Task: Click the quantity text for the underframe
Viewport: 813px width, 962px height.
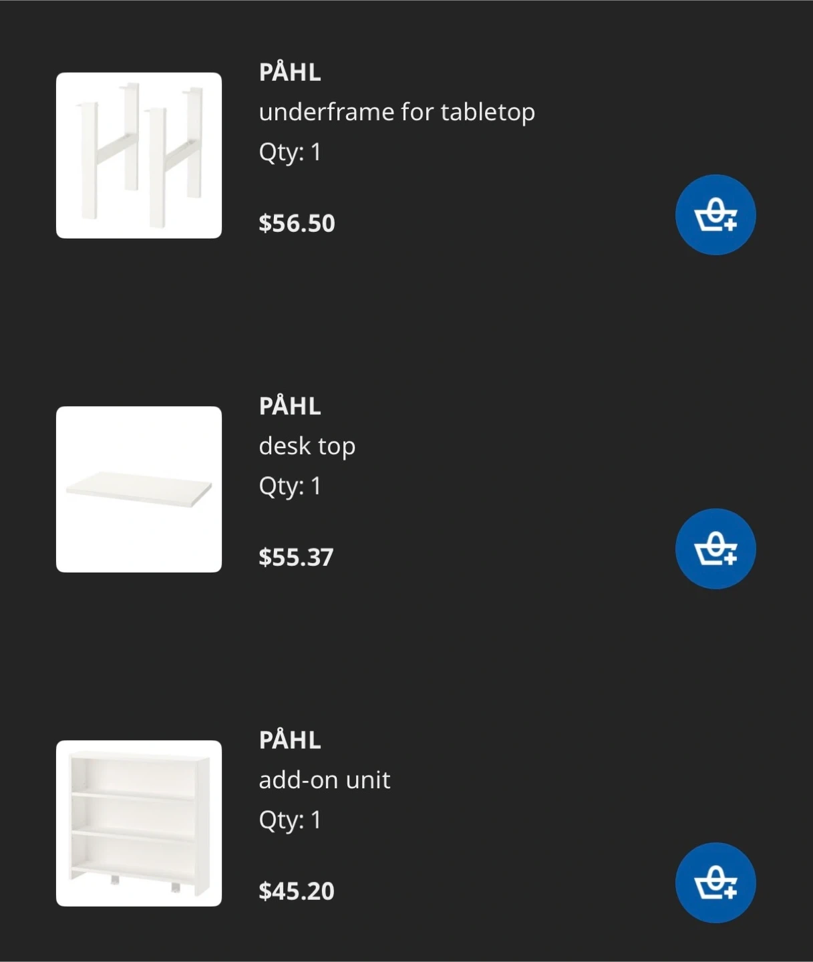Action: 290,152
